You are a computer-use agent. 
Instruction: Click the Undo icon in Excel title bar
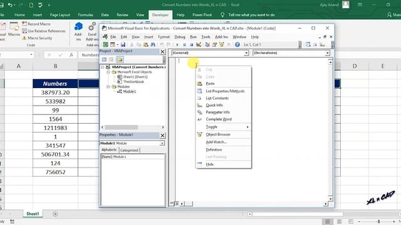point(10,5)
